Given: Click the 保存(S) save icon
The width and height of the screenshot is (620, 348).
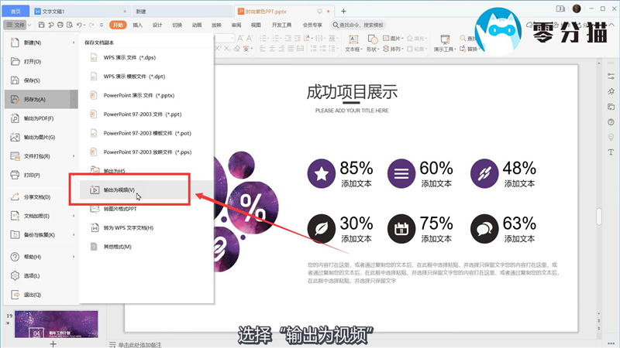Looking at the screenshot, I should click(14, 80).
